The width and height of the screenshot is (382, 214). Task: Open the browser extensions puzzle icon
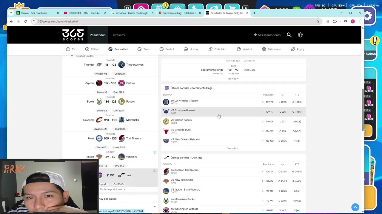coord(335,21)
